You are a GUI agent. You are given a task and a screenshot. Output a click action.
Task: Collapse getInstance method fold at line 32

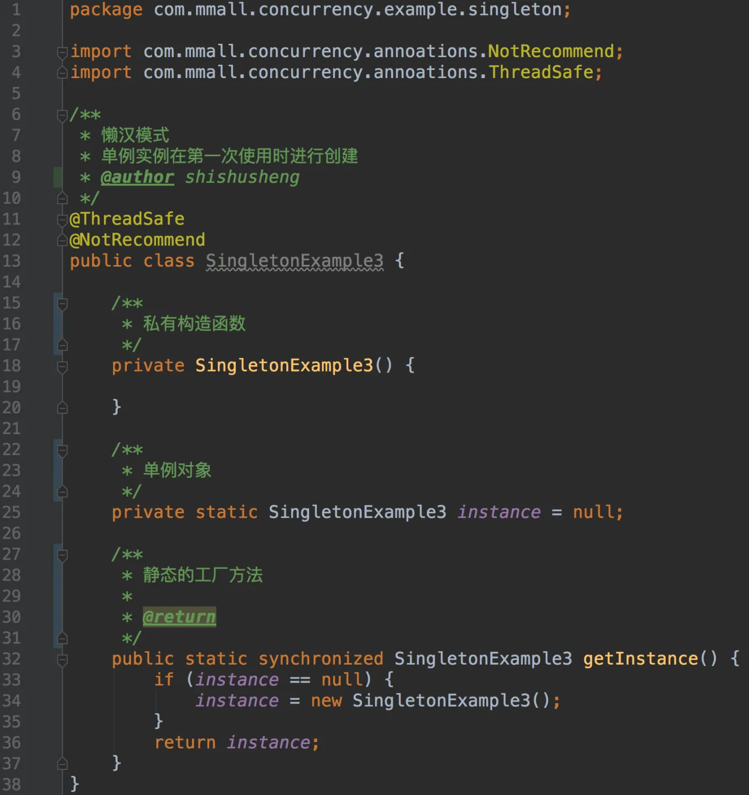pyautogui.click(x=62, y=660)
